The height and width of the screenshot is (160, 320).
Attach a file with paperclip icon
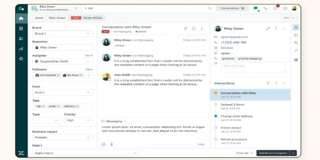click(112, 144)
